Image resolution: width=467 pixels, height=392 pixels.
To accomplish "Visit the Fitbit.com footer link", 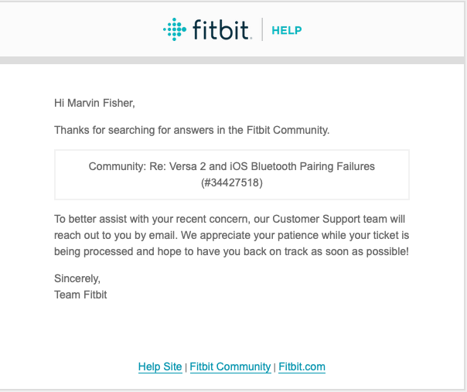I will pos(302,366).
